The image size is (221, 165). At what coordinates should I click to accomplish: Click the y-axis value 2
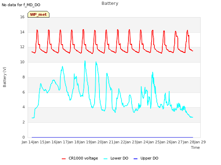(23, 122)
